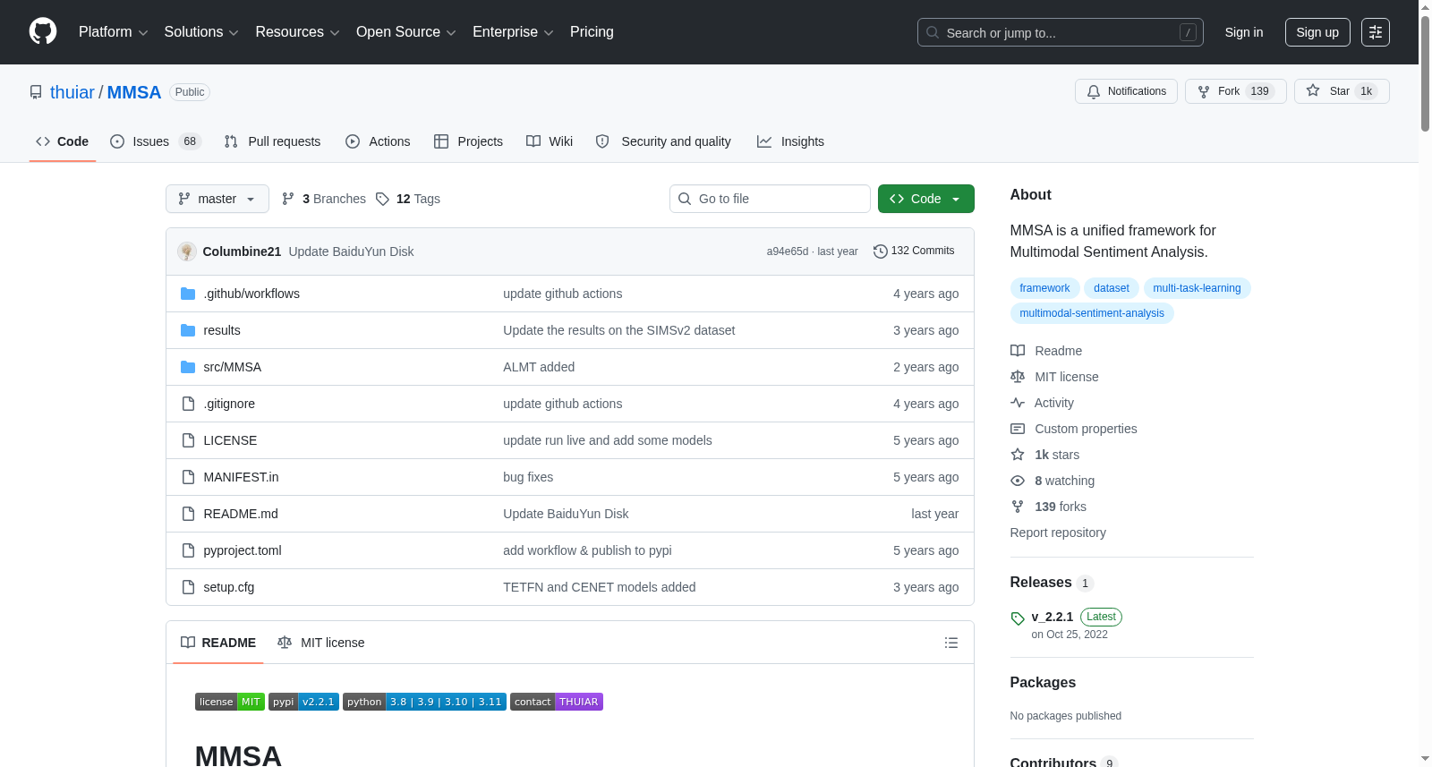Open the Pricing page

tap(592, 32)
